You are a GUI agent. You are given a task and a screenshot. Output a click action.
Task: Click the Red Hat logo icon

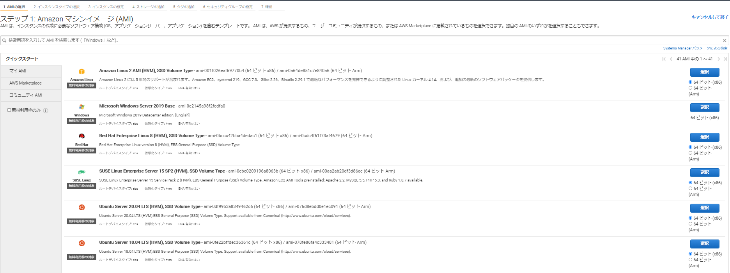(x=82, y=136)
